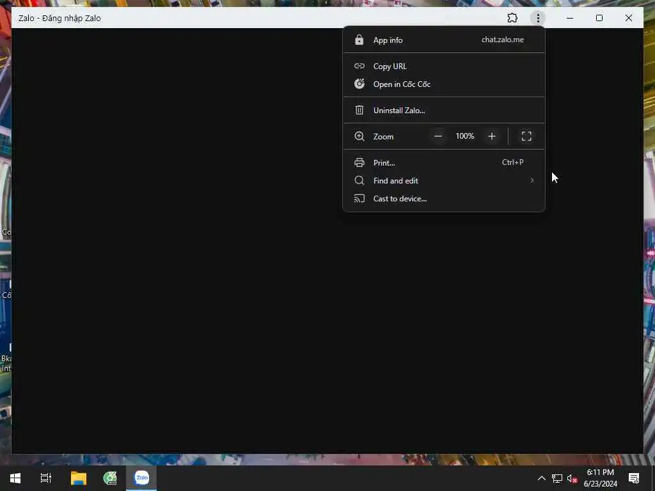Click the 100% zoom value

(x=465, y=136)
